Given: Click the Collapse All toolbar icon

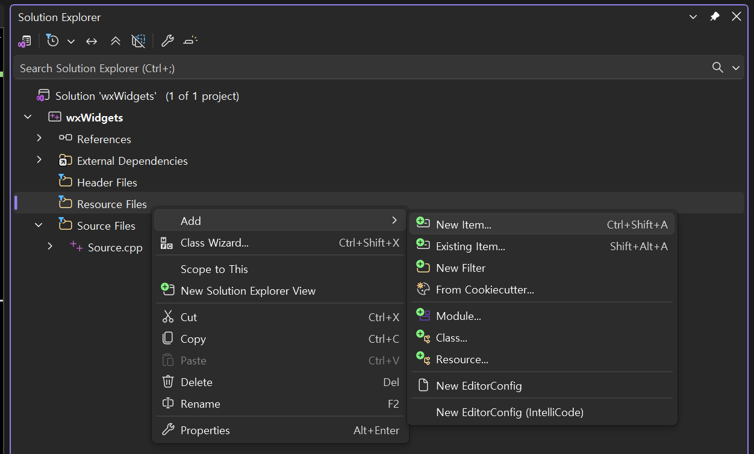Looking at the screenshot, I should 115,41.
